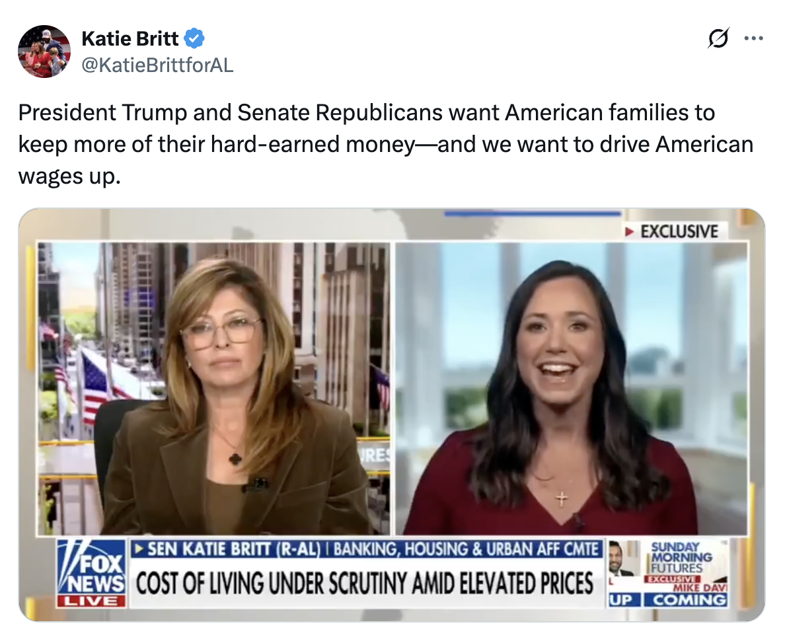
Task: Select the tweet text about American wages
Action: tap(385, 144)
